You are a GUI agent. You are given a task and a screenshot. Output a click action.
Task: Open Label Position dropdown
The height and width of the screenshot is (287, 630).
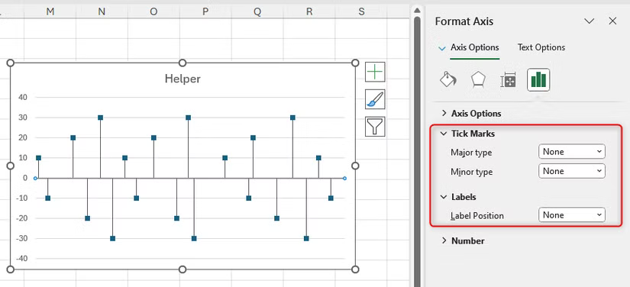coord(571,214)
